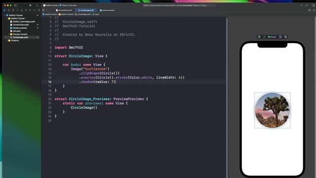
Task: Toggle code review mode
Action: (x=307, y=5)
